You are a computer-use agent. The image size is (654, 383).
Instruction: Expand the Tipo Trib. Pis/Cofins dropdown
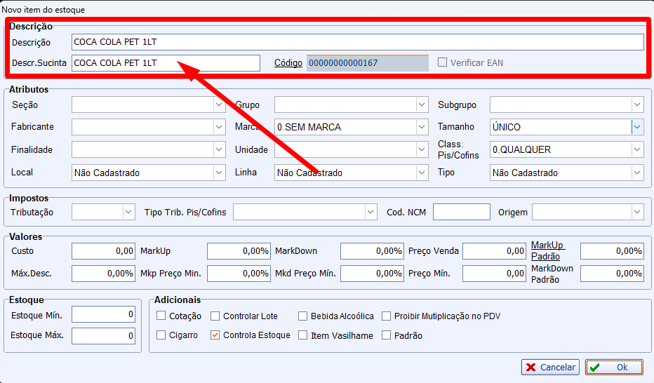pos(371,212)
